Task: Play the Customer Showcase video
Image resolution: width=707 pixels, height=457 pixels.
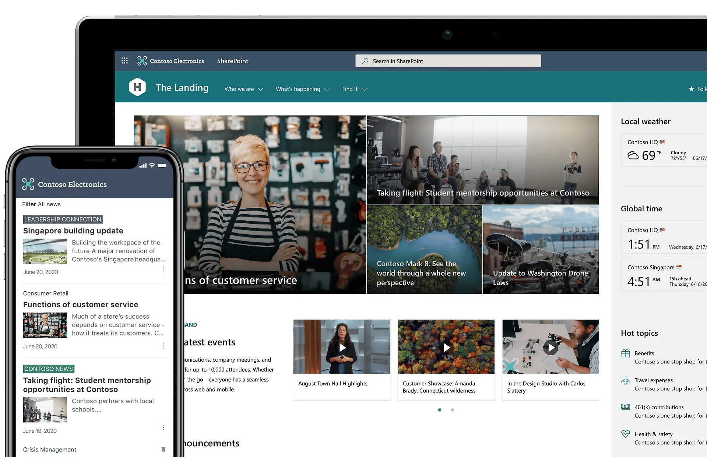Action: pyautogui.click(x=446, y=348)
